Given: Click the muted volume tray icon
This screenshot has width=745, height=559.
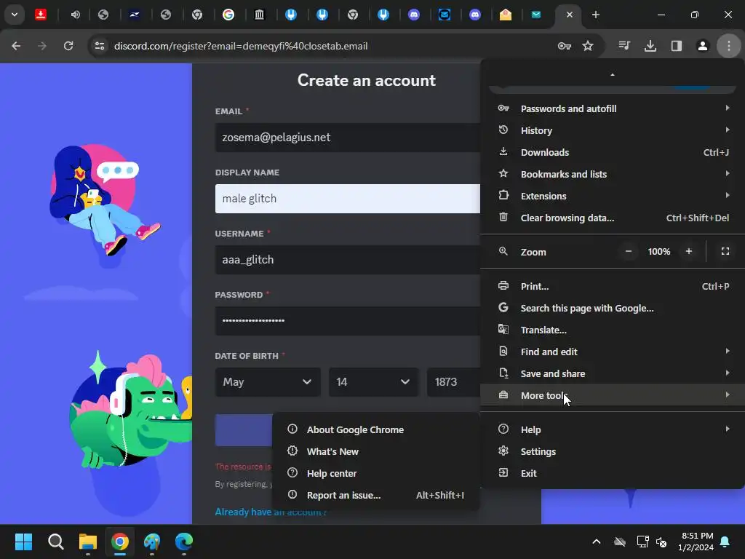Looking at the screenshot, I should tap(661, 542).
